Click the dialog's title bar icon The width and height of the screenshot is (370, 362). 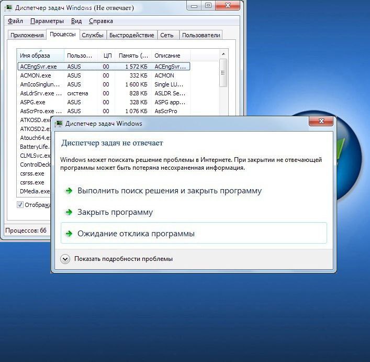pos(59,124)
